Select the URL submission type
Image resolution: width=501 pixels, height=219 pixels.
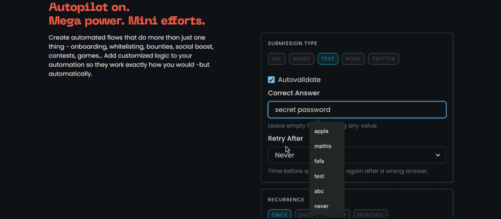pos(276,59)
